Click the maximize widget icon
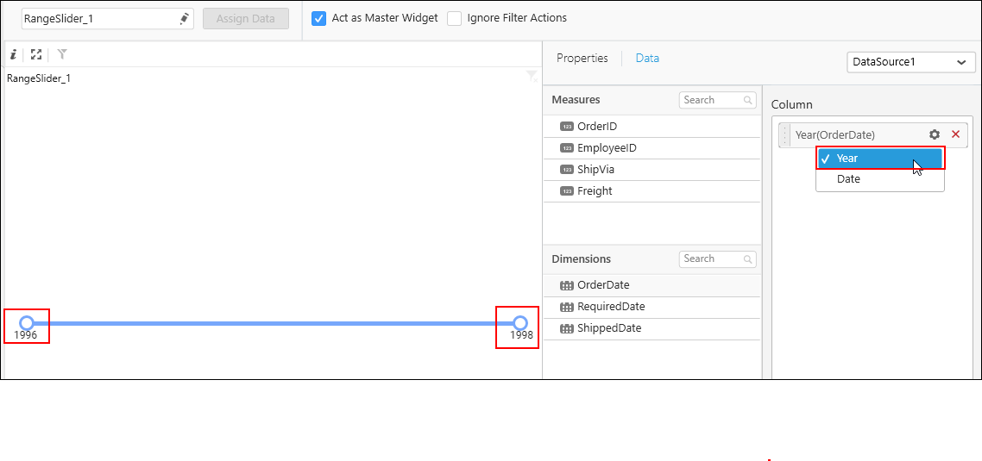The height and width of the screenshot is (461, 982). [36, 54]
